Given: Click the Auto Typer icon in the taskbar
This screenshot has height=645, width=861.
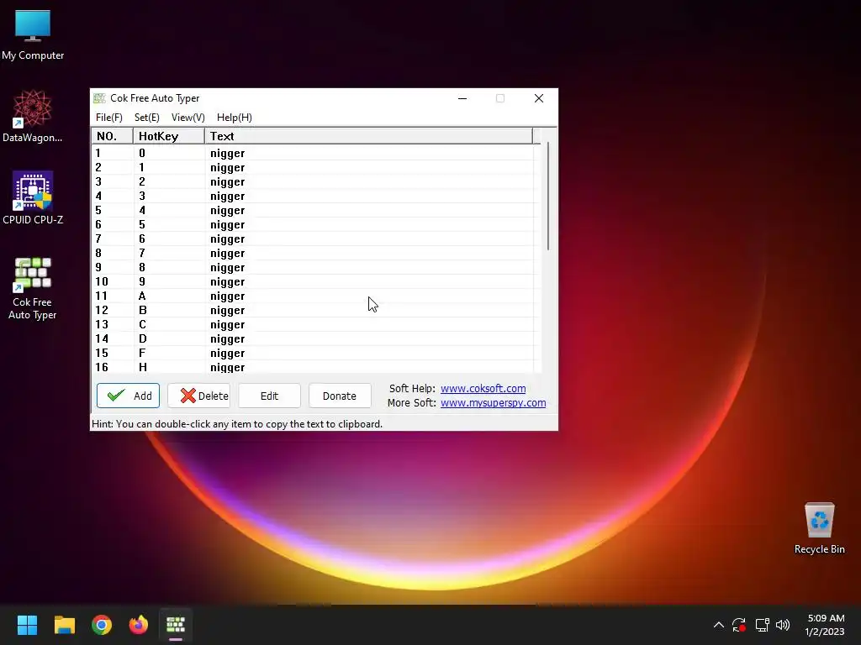Looking at the screenshot, I should [x=176, y=625].
